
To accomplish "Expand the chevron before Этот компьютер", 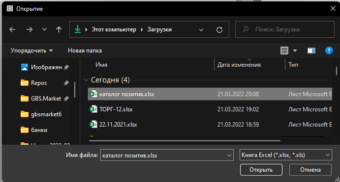I will (86, 29).
